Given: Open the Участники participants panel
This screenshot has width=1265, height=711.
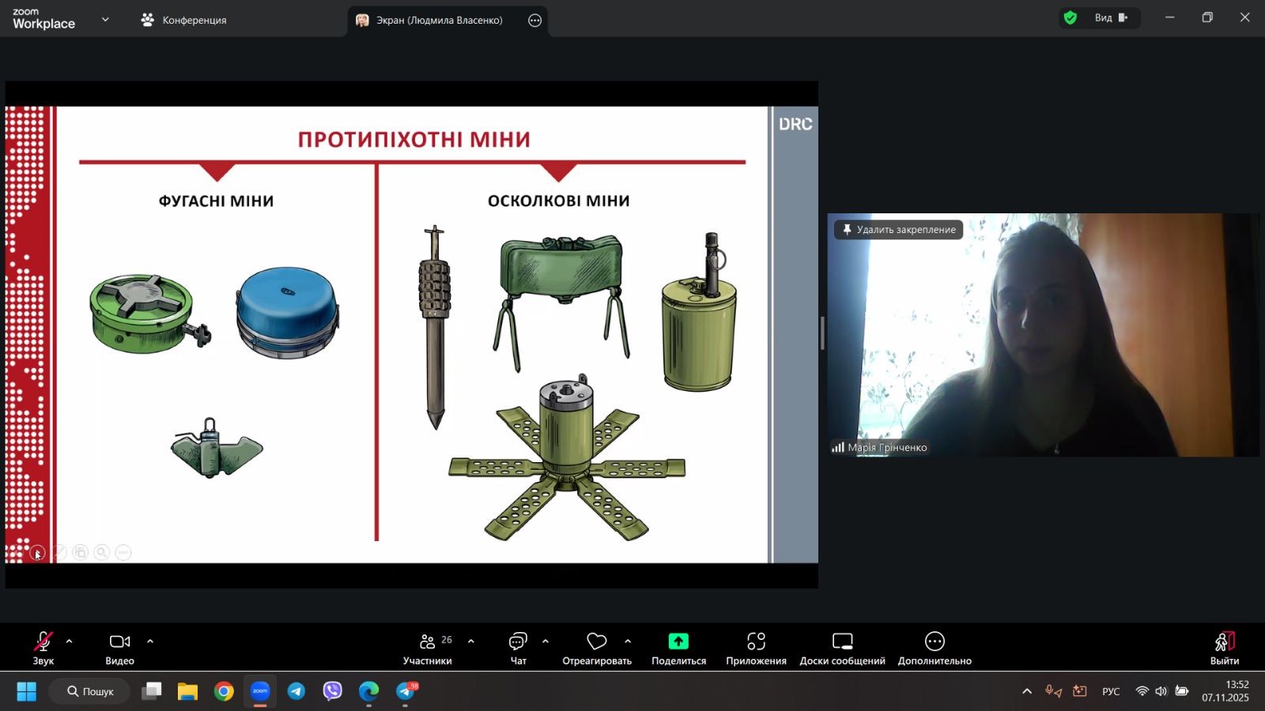Looking at the screenshot, I should coord(428,647).
